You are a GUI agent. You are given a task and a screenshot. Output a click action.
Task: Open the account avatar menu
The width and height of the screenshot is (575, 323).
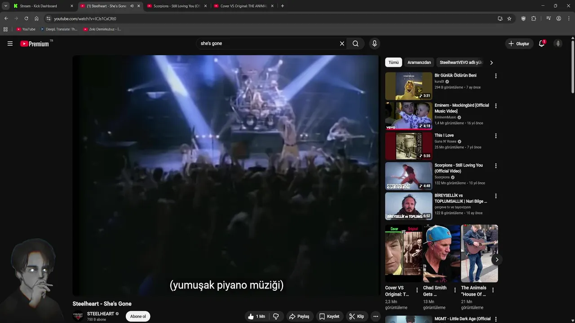(558, 44)
